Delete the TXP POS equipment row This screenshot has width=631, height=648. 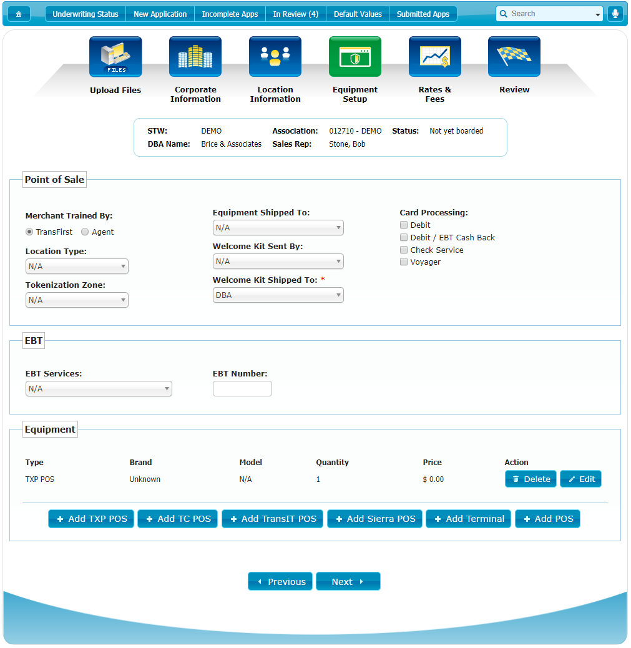[x=531, y=479]
